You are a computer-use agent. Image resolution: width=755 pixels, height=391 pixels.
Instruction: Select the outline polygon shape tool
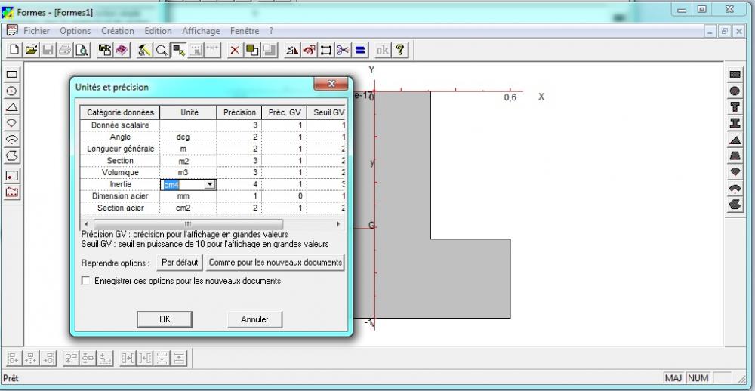11,156
